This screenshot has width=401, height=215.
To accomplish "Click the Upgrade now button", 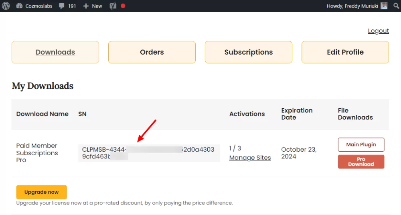I will pyautogui.click(x=41, y=192).
